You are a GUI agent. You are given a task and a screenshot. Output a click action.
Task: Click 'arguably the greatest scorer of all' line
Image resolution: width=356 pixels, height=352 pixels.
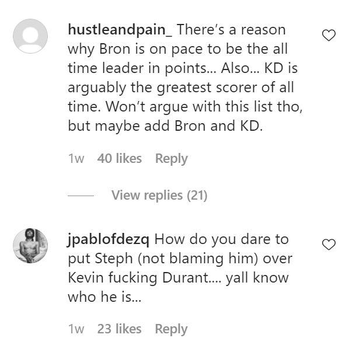coord(181,87)
